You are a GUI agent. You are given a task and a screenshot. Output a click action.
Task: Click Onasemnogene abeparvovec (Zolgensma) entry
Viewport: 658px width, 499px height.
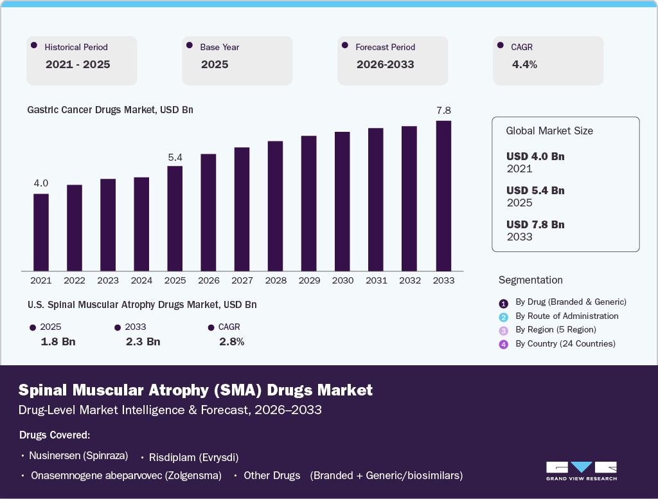[x=126, y=475]
